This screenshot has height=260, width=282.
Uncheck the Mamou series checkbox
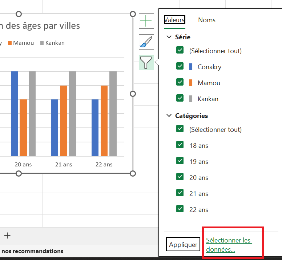180,82
